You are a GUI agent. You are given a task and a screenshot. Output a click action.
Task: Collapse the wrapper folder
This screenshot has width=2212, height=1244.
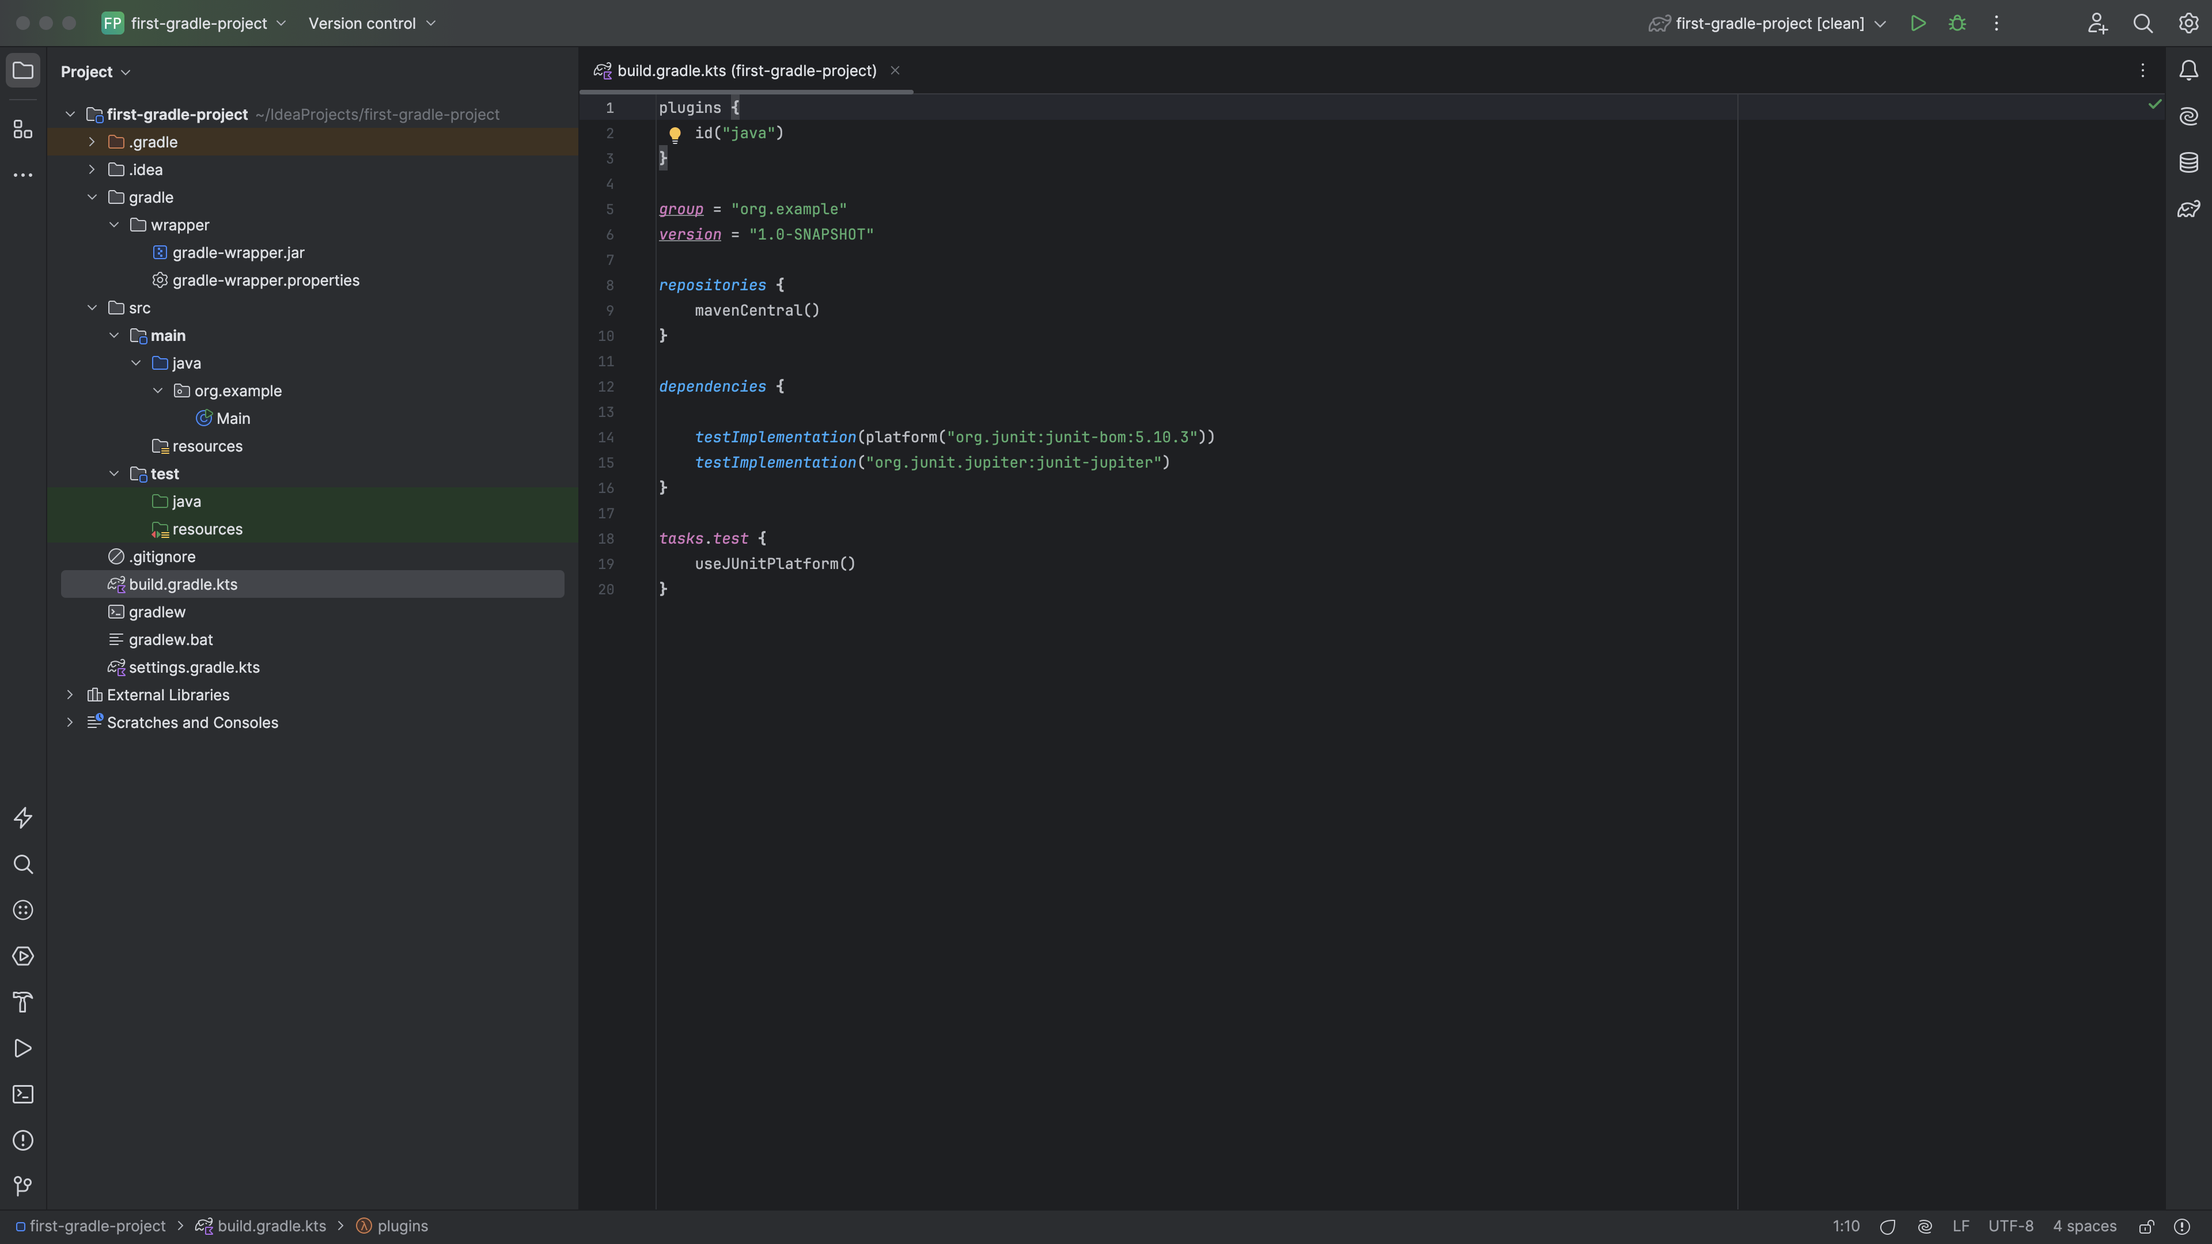(x=114, y=225)
